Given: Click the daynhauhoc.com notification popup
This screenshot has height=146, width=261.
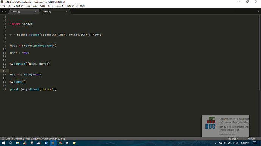Looking at the screenshot, I should pos(225,126).
